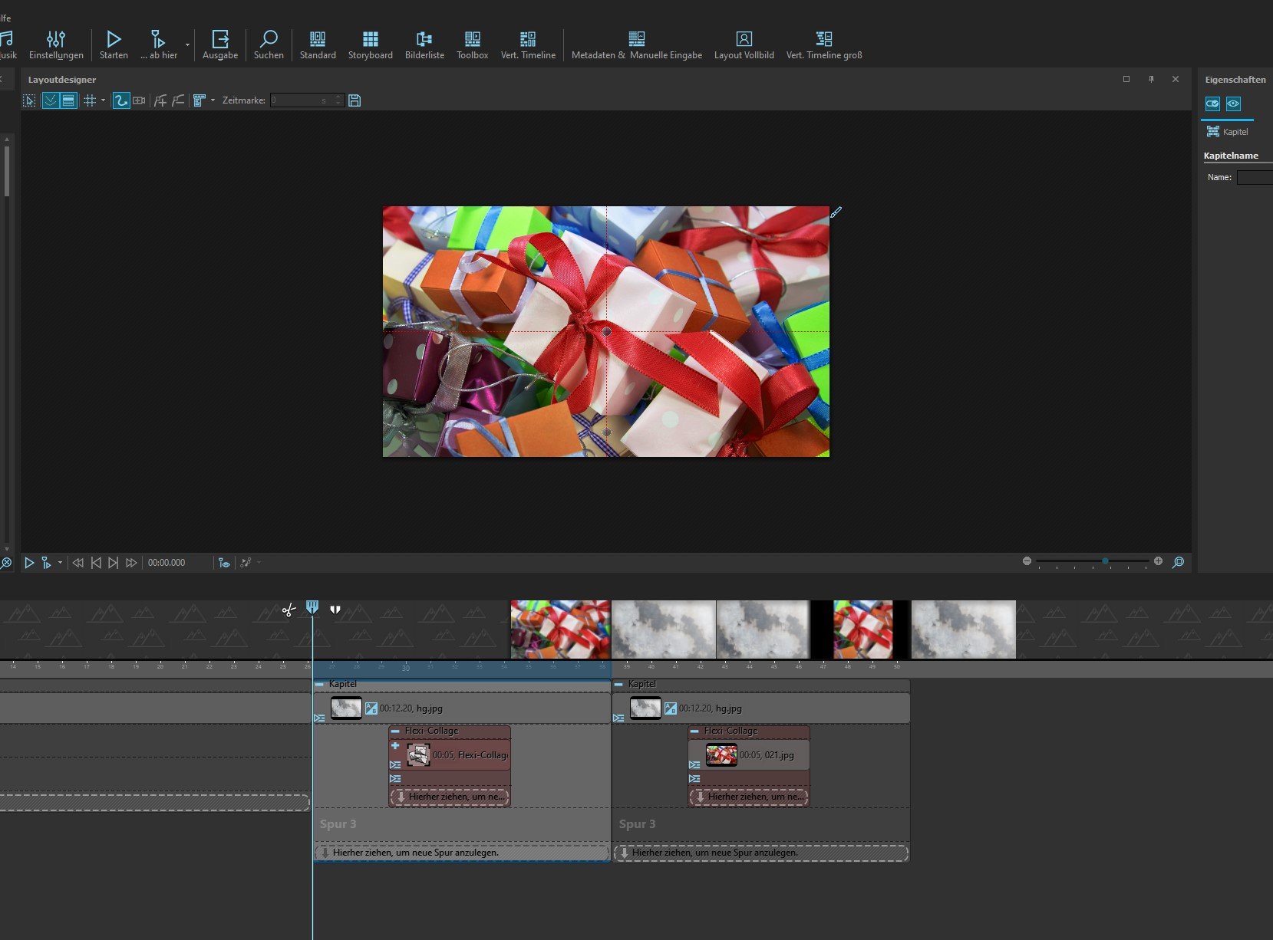
Task: Click the Einstellungen sliders icon
Action: 56,39
